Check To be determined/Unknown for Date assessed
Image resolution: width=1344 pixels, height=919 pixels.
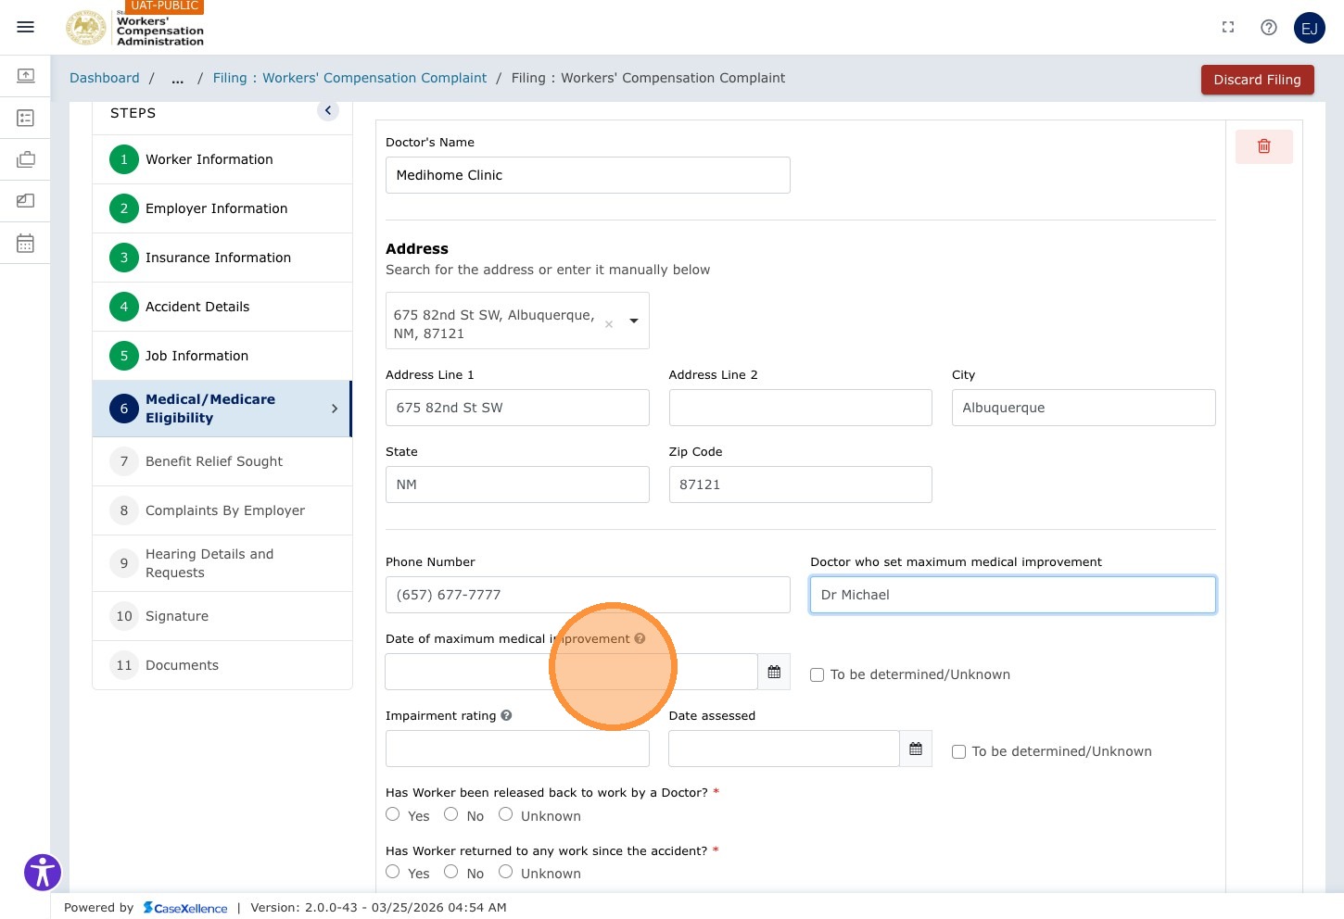pos(958,751)
